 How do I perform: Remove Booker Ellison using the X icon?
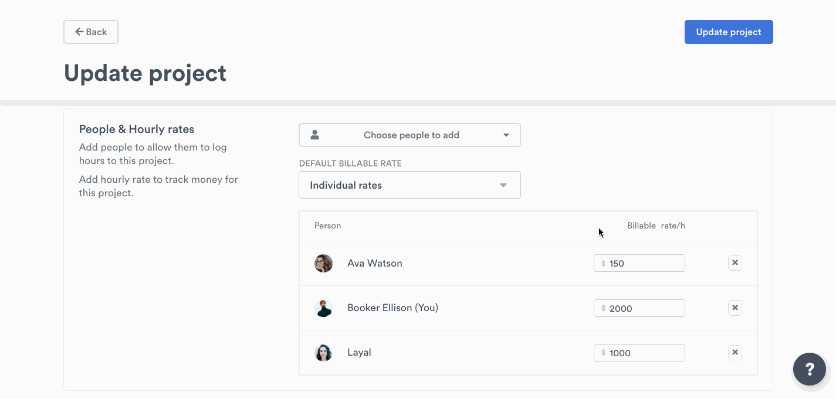point(735,308)
